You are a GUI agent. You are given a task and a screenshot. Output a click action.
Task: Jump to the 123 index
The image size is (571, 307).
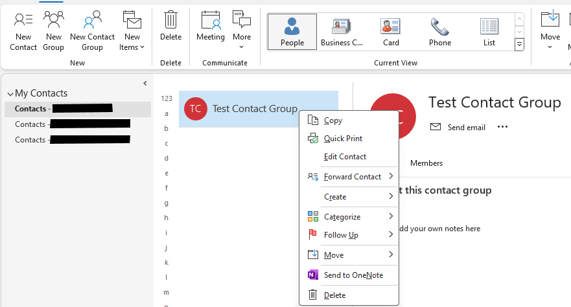[167, 98]
